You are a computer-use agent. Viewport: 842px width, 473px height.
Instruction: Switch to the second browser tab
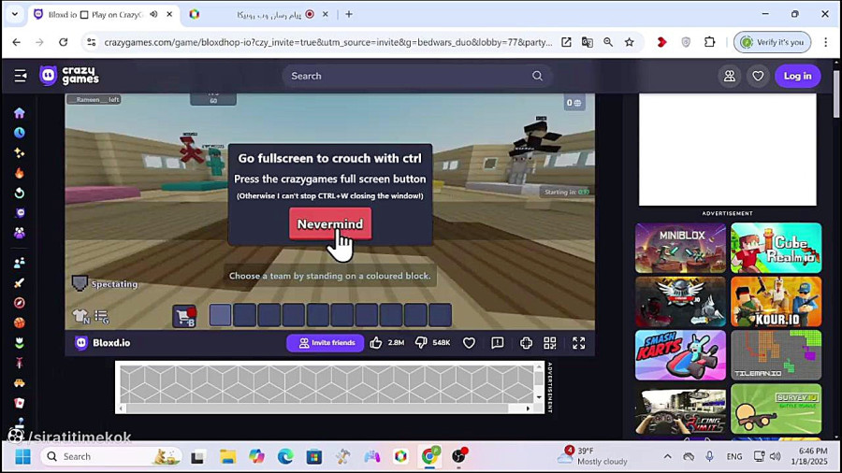pos(258,14)
